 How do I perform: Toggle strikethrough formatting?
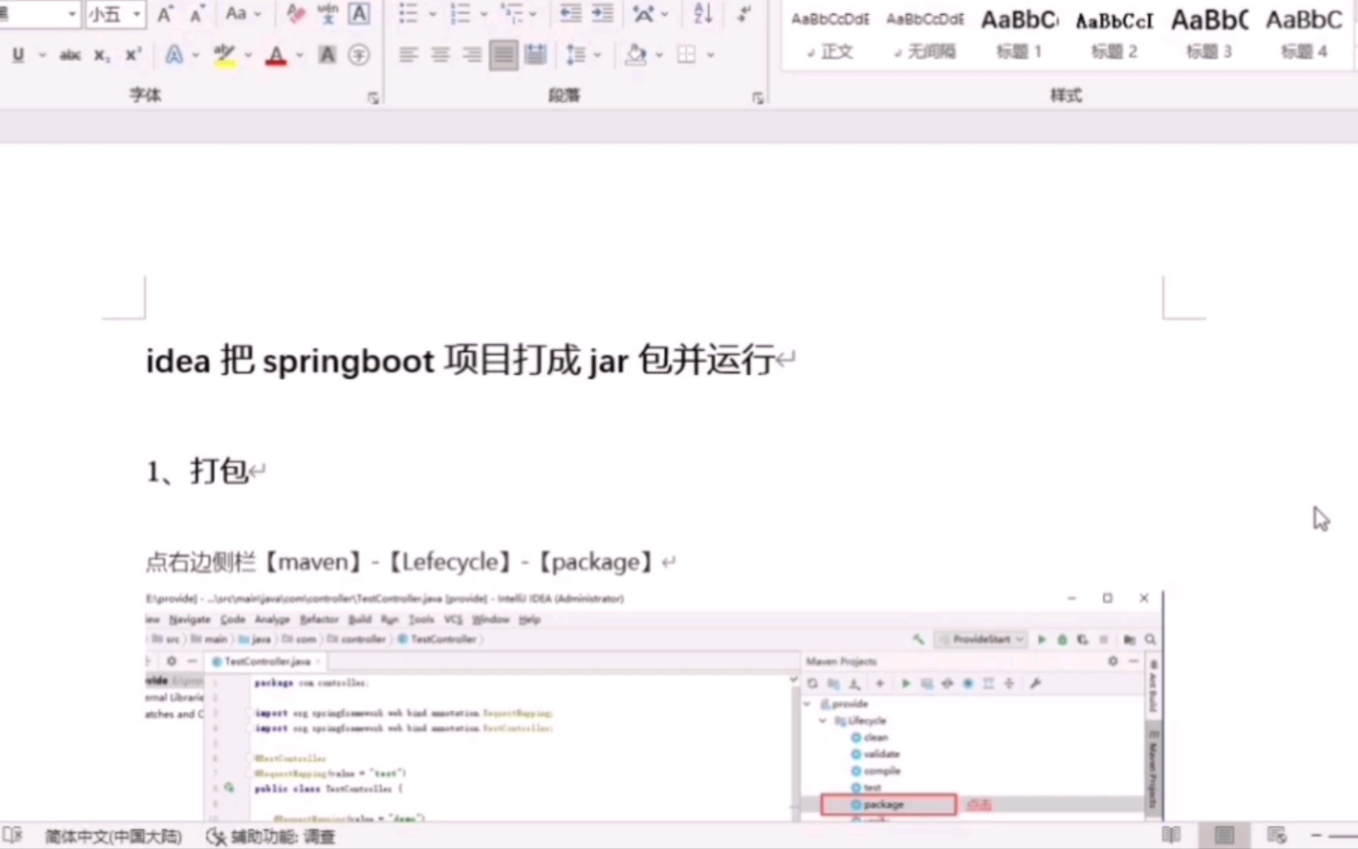click(x=70, y=54)
